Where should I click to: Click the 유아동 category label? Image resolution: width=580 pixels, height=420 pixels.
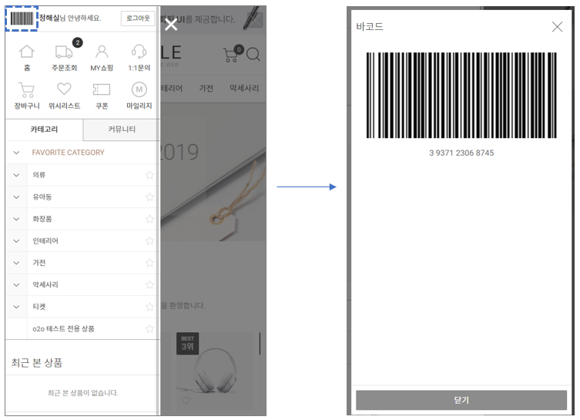[x=42, y=197]
